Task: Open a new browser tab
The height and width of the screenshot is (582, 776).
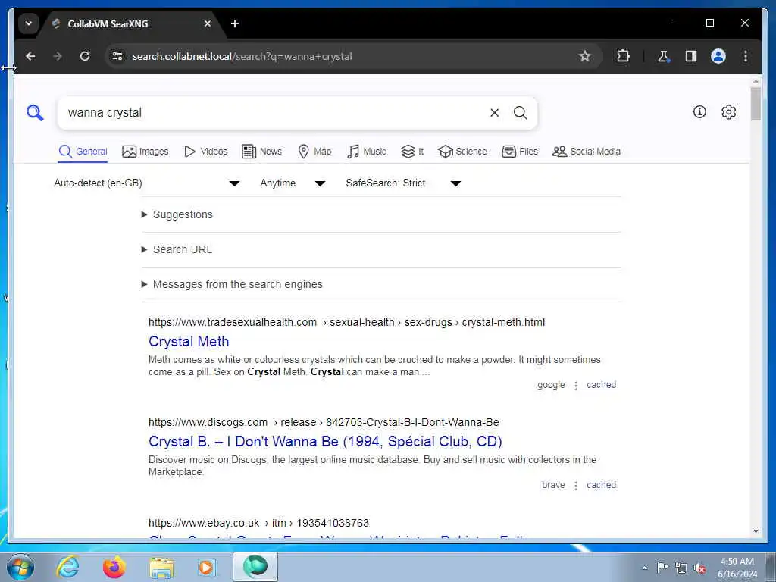Action: [x=235, y=23]
